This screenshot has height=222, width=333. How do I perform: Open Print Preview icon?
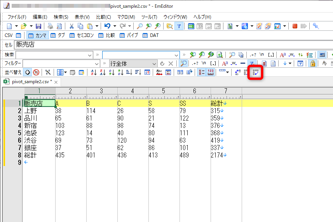(59, 26)
